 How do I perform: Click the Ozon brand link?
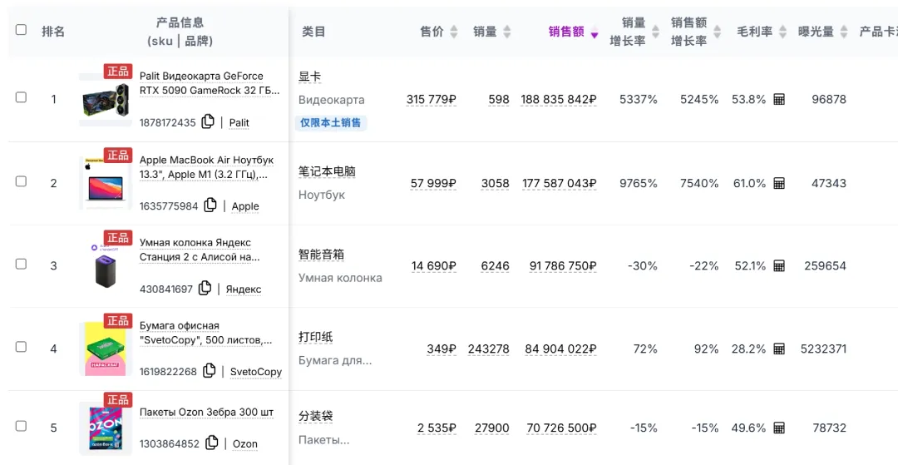245,444
